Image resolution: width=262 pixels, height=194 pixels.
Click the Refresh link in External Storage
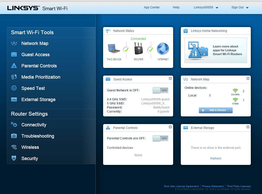click(x=216, y=159)
